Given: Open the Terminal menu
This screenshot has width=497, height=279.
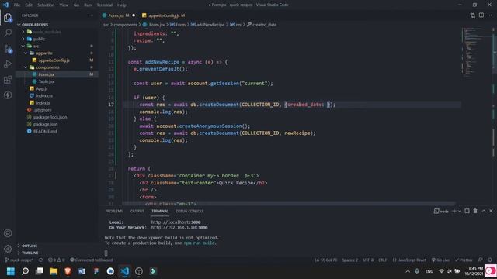Looking at the screenshot, I should 105,5.
